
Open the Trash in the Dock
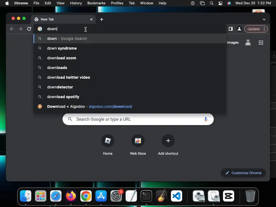click(250, 196)
